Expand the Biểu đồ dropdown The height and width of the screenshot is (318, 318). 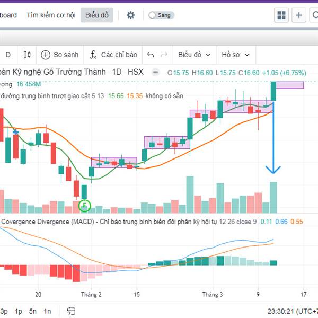coord(195,55)
